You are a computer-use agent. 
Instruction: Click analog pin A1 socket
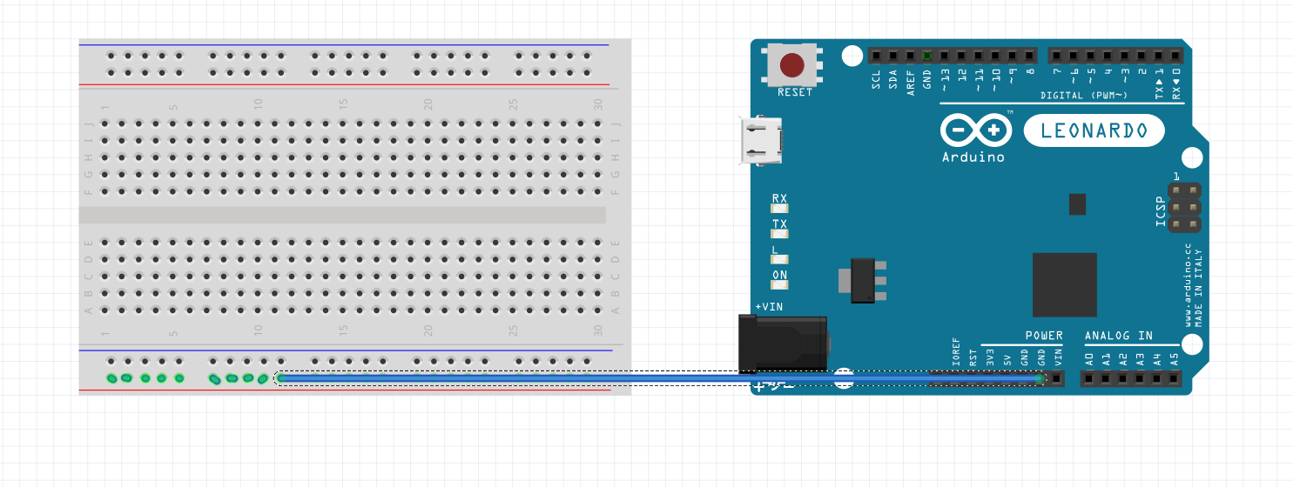(x=1107, y=378)
